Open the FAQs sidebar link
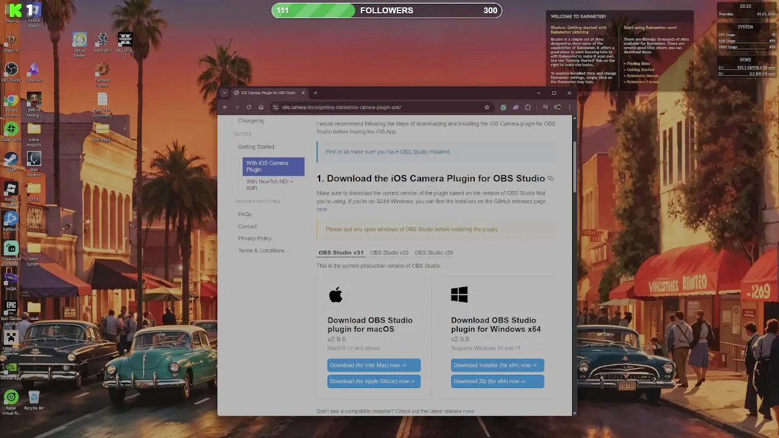 [245, 214]
